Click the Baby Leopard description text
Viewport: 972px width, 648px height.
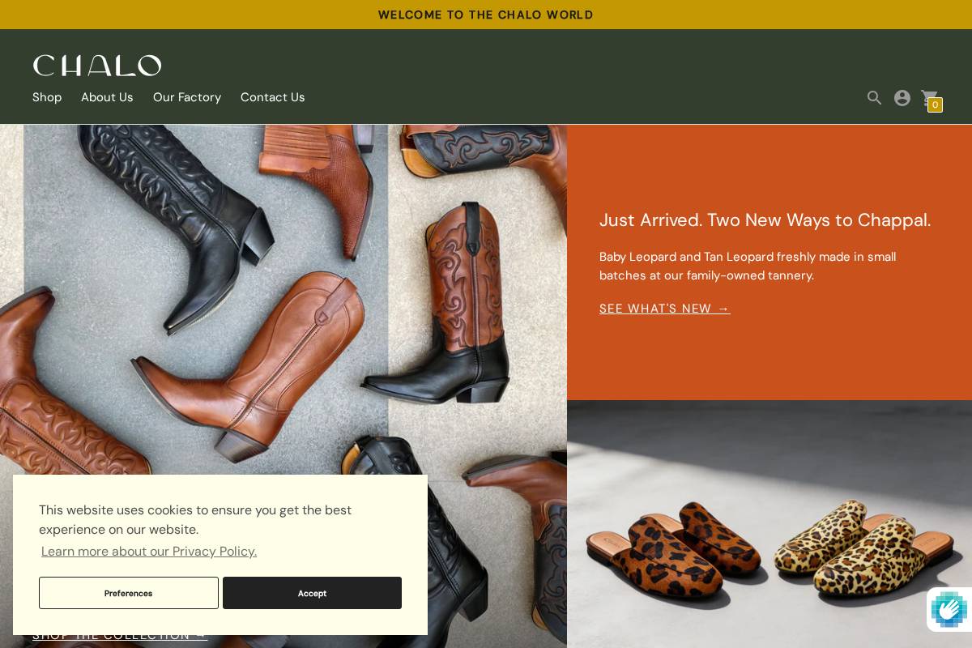coord(748,266)
